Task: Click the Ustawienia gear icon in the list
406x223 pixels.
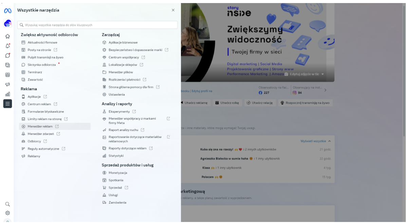Action: [x=104, y=95]
